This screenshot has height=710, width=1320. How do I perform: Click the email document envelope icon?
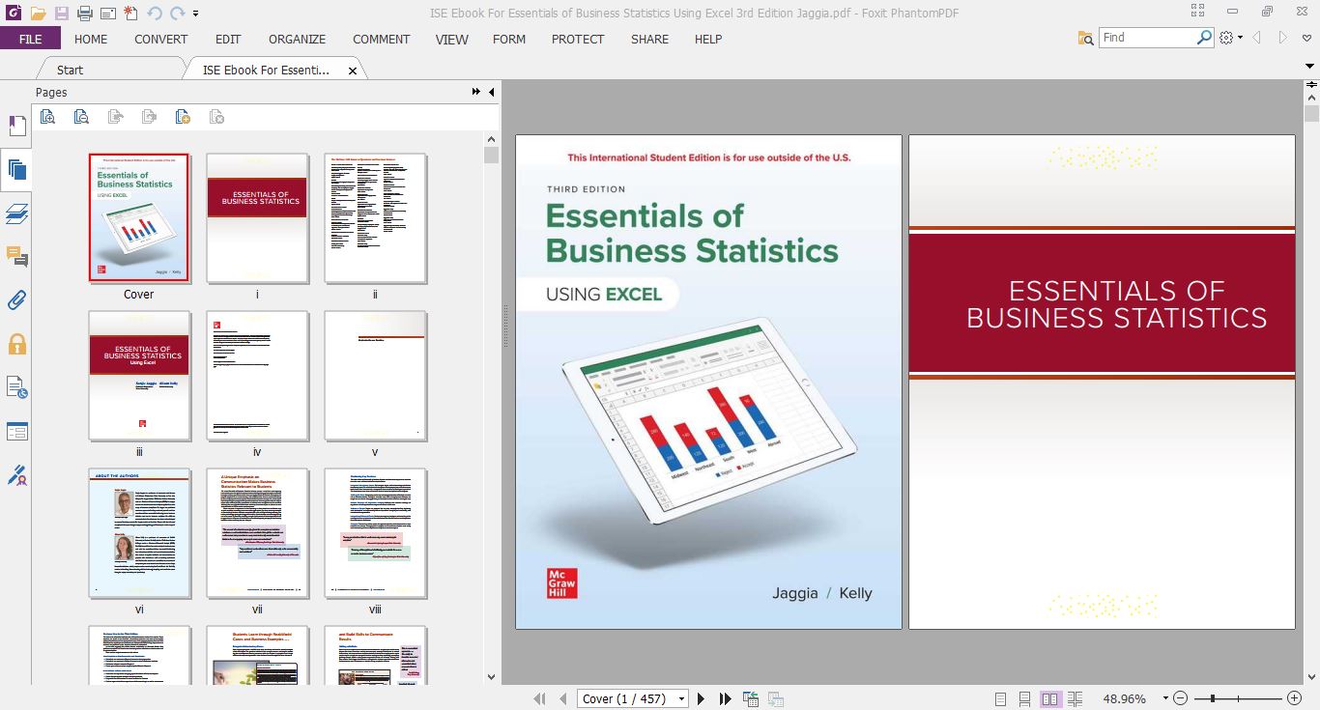[108, 14]
